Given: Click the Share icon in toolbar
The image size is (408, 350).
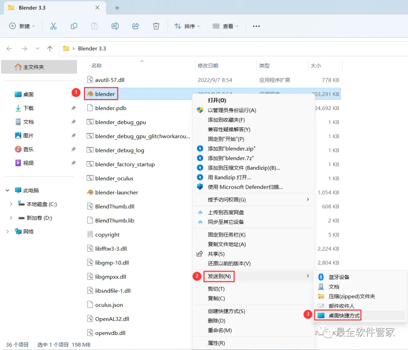Looking at the screenshot, I should (136, 26).
